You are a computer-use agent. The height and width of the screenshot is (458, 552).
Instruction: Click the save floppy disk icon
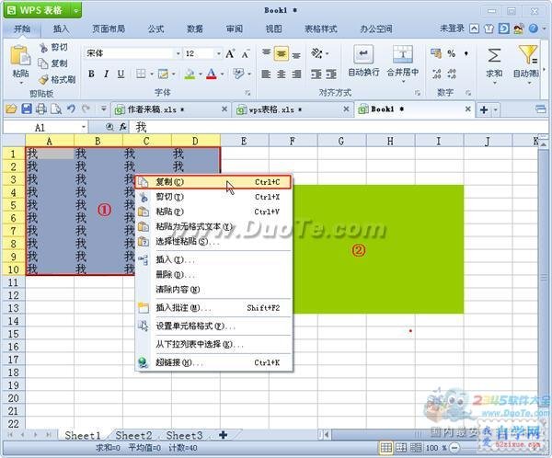[27, 109]
